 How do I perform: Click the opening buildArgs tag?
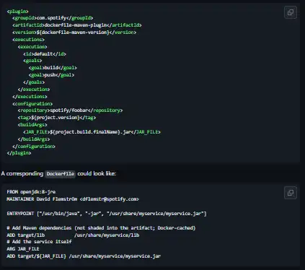coord(32,125)
